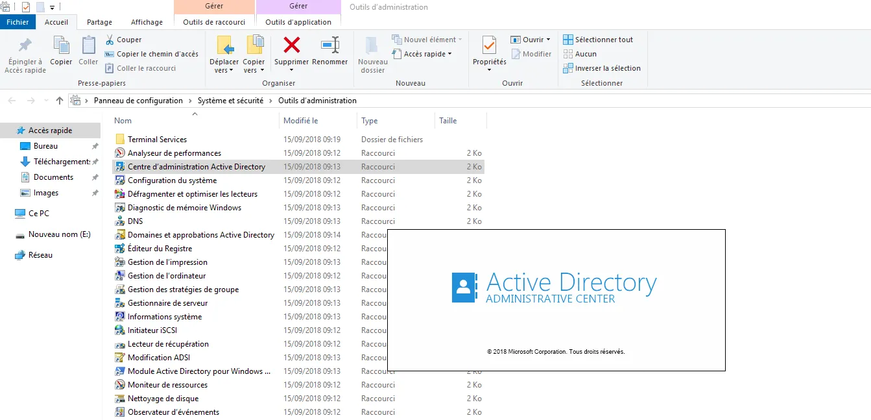Click Aucun in Sélectionner group
The image size is (871, 420).
coord(580,54)
